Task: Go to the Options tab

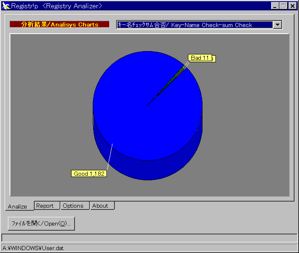Action: (73, 206)
